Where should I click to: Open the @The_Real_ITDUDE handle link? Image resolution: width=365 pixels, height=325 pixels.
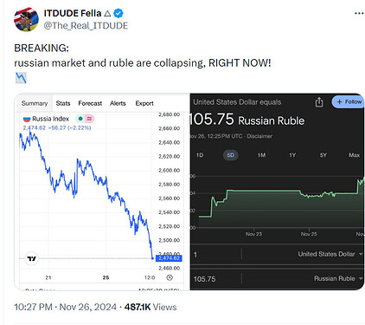click(x=86, y=25)
